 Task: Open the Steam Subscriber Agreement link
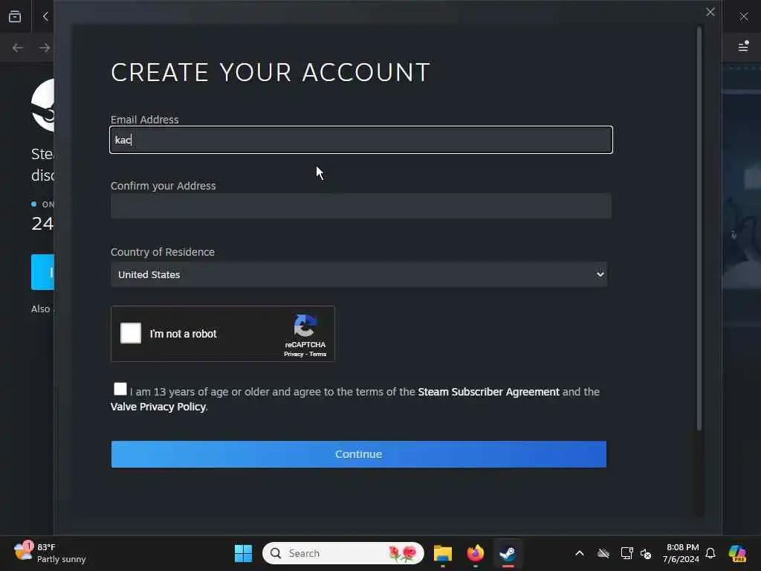click(x=488, y=392)
